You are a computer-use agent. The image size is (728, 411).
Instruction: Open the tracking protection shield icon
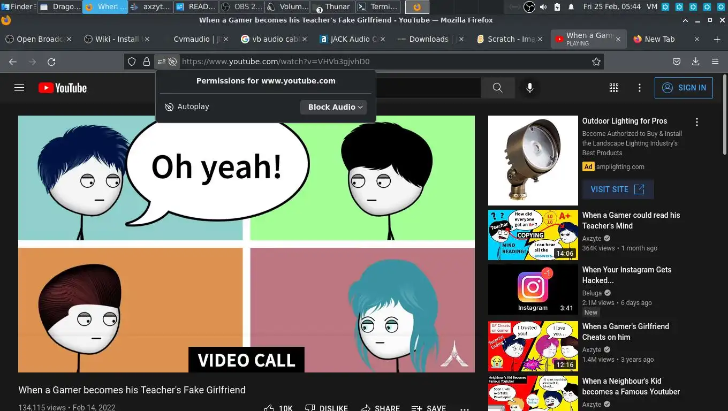point(132,62)
